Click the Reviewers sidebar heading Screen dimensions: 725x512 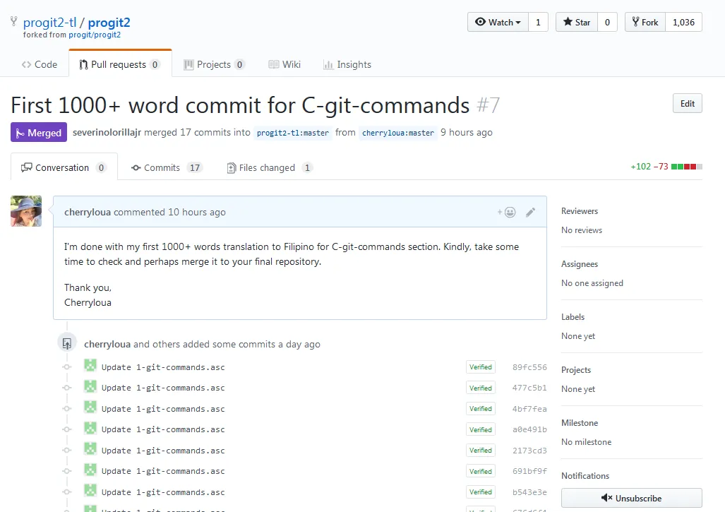(x=580, y=211)
